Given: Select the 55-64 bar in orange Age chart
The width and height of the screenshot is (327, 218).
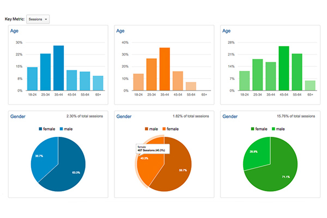Looking at the screenshot, I should click(190, 86).
